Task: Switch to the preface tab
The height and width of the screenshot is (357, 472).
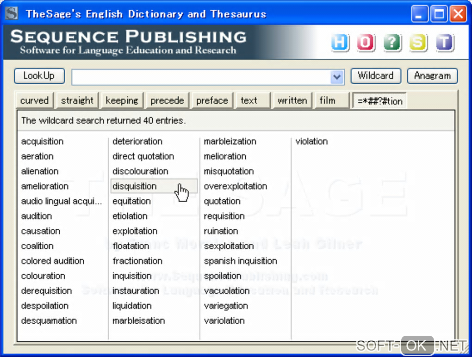Action: 212,100
